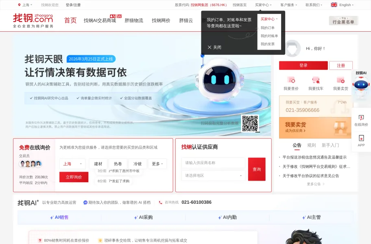Screen dimensions: 371x244
Task: Select the 热卷 category button
Action: tap(118, 163)
